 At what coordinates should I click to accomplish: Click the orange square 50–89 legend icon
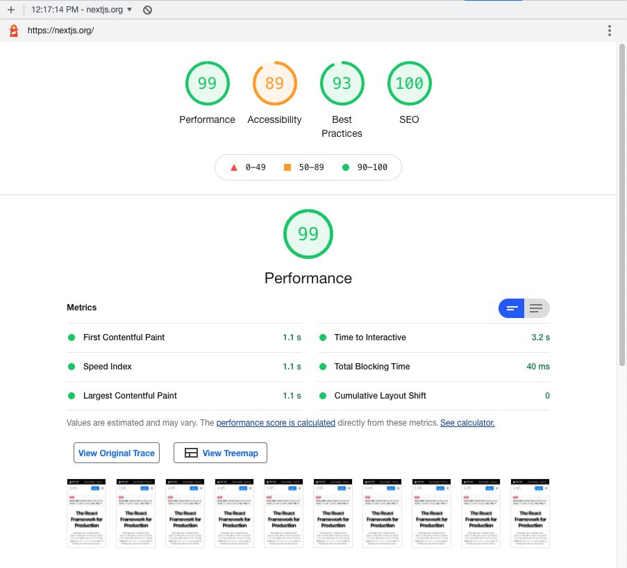point(287,167)
